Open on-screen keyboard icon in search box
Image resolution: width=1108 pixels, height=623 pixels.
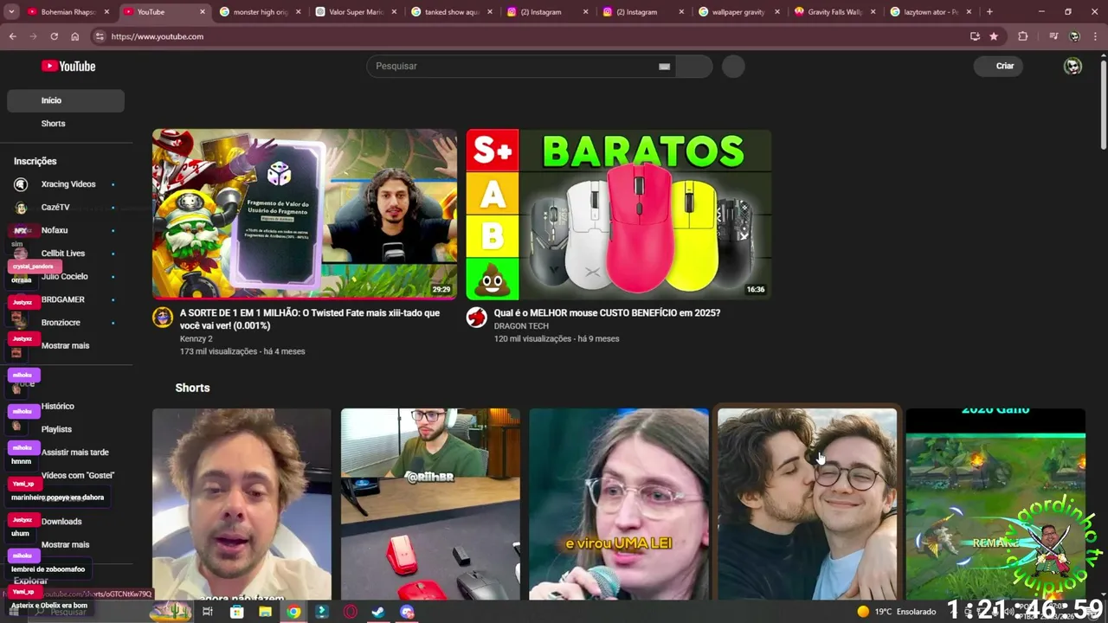664,66
